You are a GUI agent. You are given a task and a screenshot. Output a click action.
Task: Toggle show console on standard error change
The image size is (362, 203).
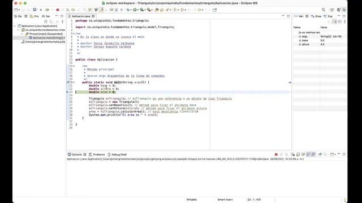313,155
